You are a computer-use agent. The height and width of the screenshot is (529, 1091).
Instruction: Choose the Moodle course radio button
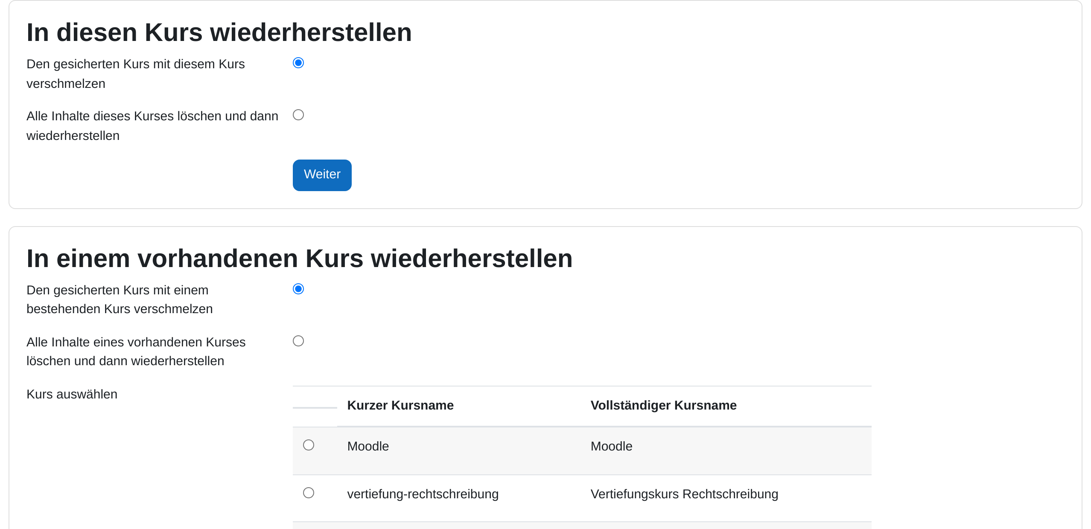coord(309,445)
